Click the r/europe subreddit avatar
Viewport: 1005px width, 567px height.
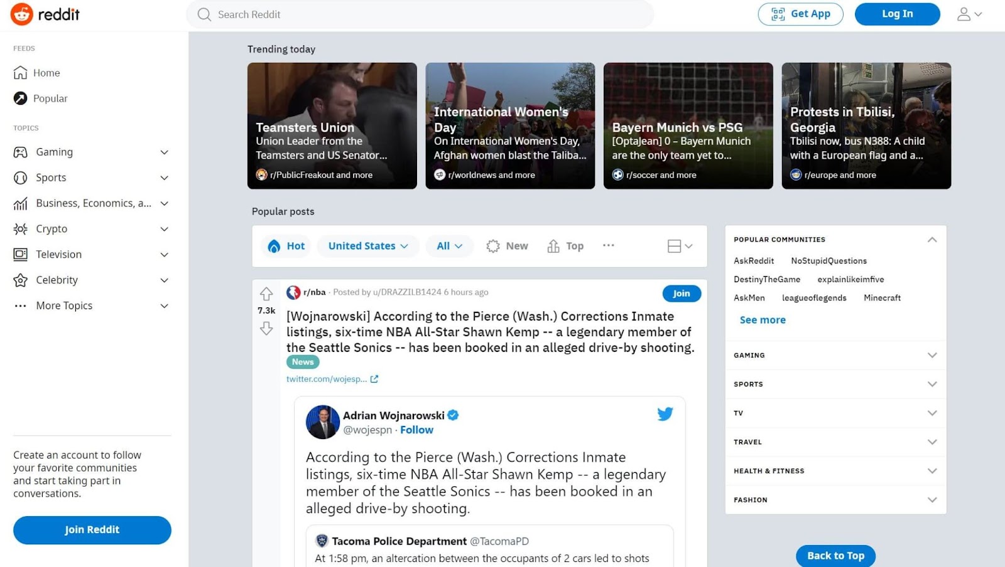[796, 175]
